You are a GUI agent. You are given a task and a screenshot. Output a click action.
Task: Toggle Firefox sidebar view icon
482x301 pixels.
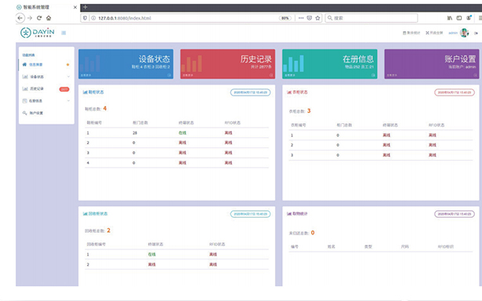click(459, 18)
